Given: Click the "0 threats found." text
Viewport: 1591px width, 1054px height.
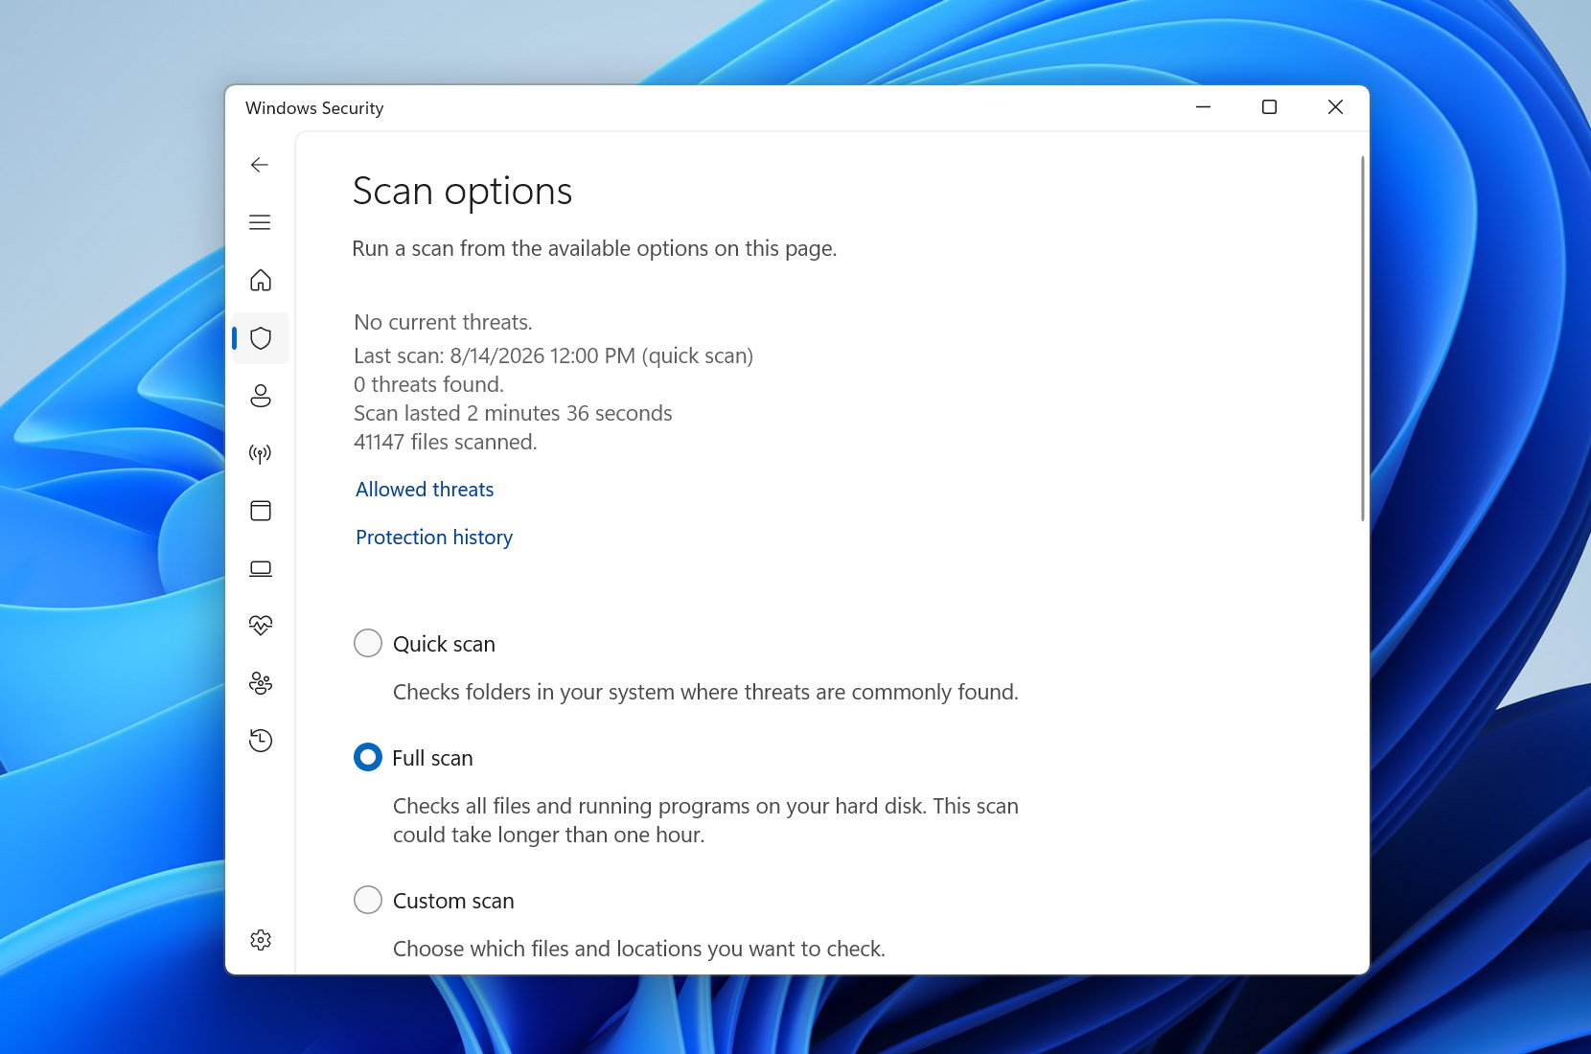Looking at the screenshot, I should click(x=428, y=385).
